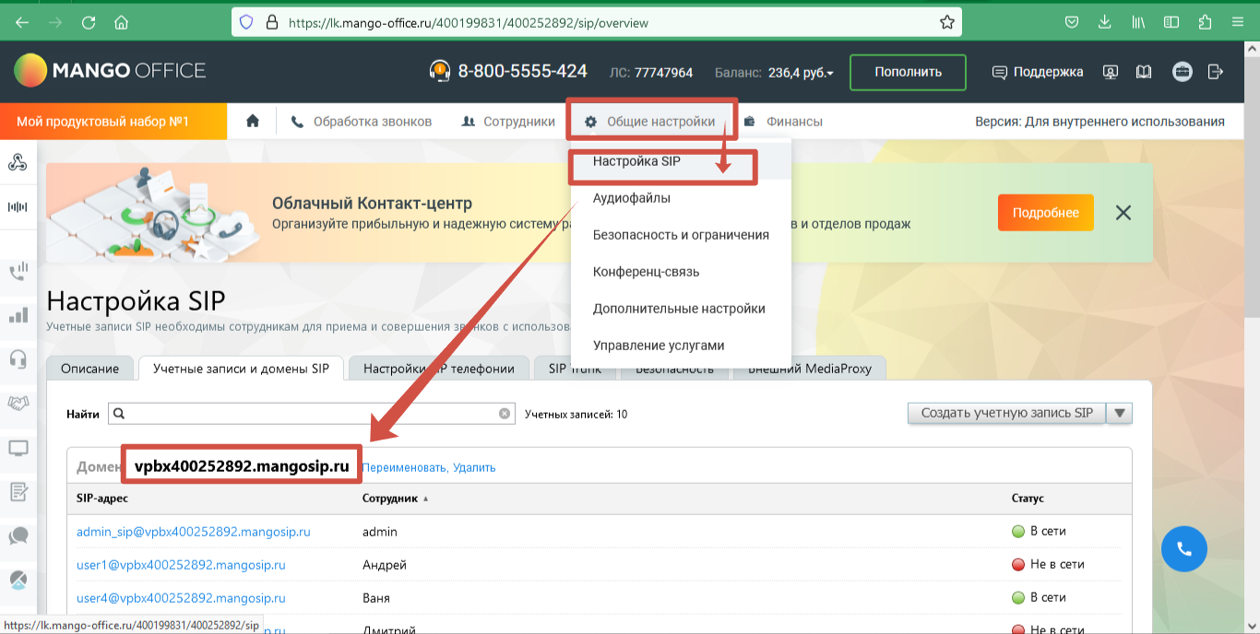Click the orange Подробнее banner button

pyautogui.click(x=1045, y=213)
